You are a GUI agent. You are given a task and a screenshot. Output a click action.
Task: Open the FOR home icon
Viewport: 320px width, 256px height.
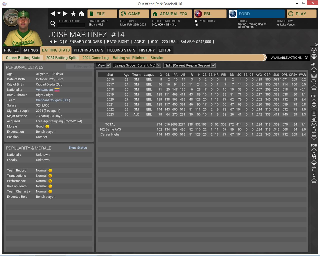[314, 151]
